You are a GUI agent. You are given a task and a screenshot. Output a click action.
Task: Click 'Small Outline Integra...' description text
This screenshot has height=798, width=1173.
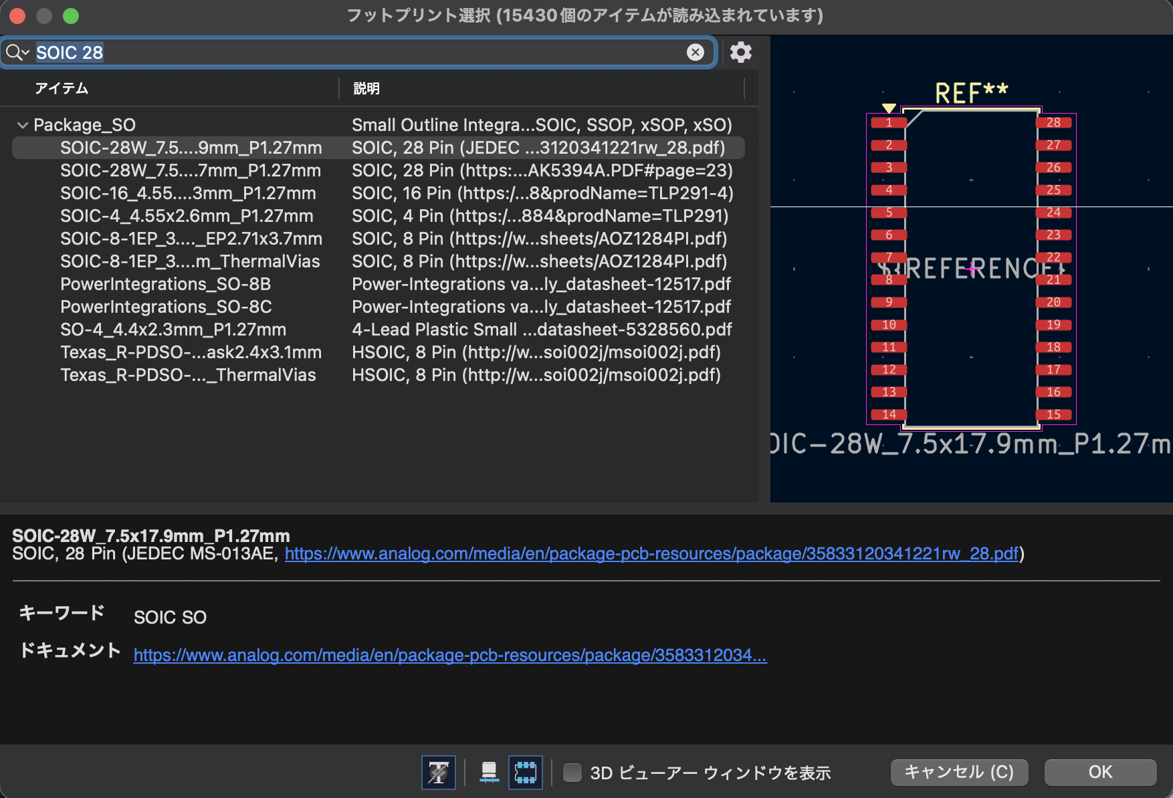click(x=542, y=125)
